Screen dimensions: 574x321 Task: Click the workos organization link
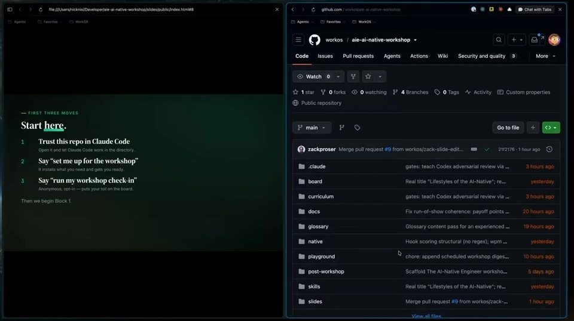tap(334, 40)
